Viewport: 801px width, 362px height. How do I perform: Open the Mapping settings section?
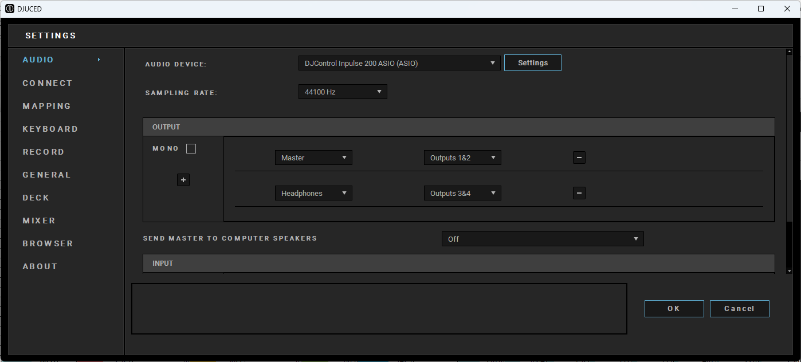coord(47,106)
